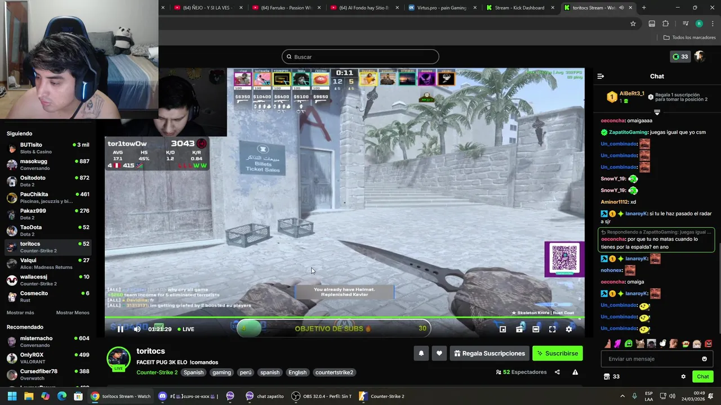721x405 pixels.
Task: Show hidden system tray icons chevron
Action: click(622, 396)
